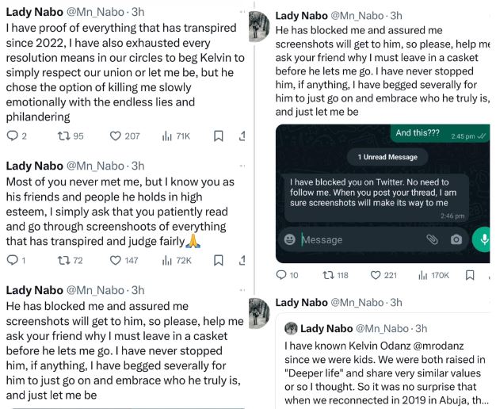Like the tweet with 207 likes
The width and height of the screenshot is (496, 409).
tap(116, 136)
